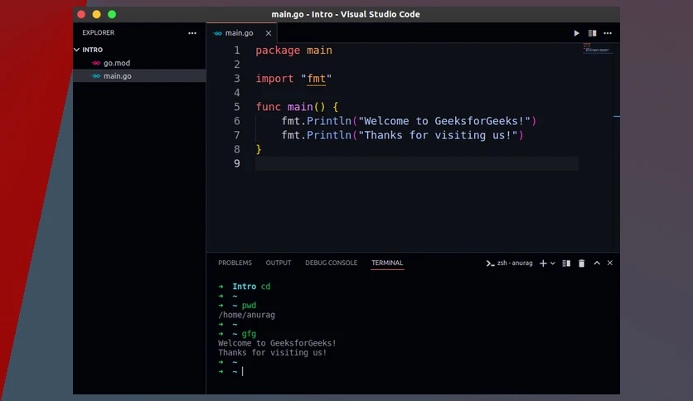
Task: Click the 'pwd' command in terminal
Action: (x=249, y=306)
